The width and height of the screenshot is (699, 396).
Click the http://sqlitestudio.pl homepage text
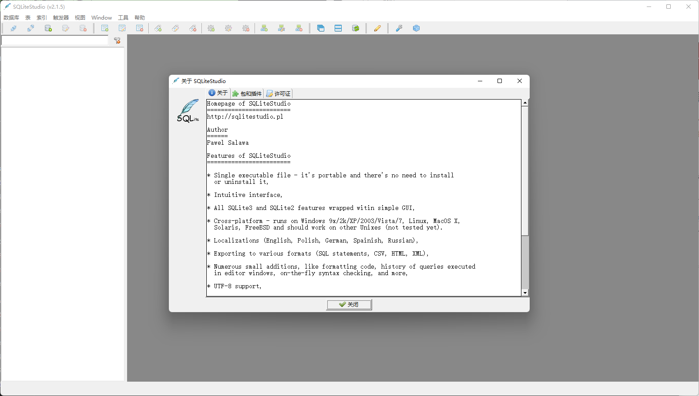coord(245,116)
